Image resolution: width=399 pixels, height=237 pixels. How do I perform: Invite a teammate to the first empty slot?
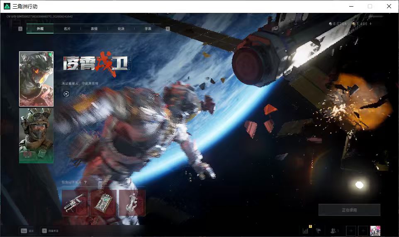point(351,231)
